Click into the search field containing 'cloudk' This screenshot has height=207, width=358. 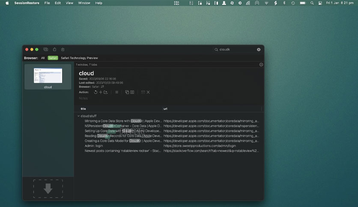point(236,50)
